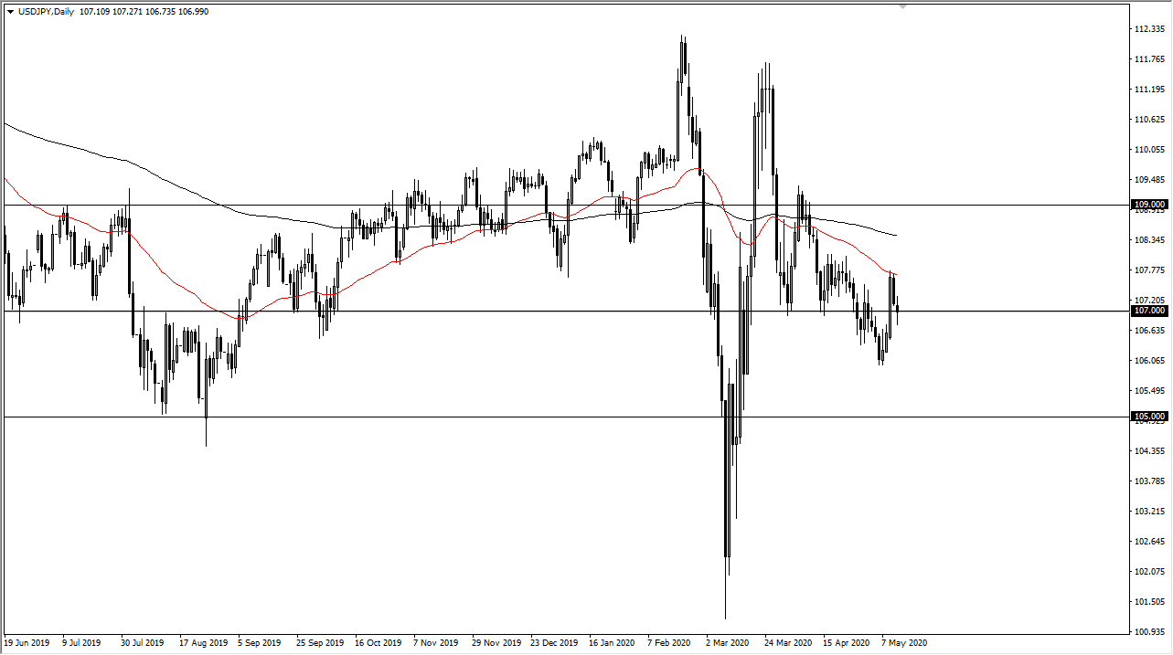
Task: Select the 105.000 price label on axis
Action: 1147,417
